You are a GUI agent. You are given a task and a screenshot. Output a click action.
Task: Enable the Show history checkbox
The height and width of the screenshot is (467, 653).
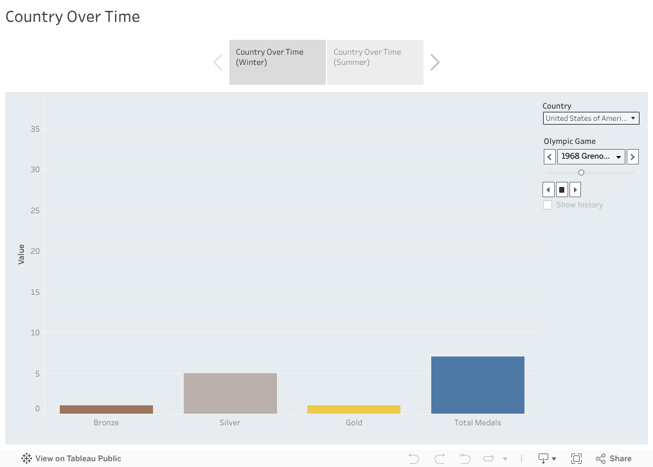[x=548, y=205]
